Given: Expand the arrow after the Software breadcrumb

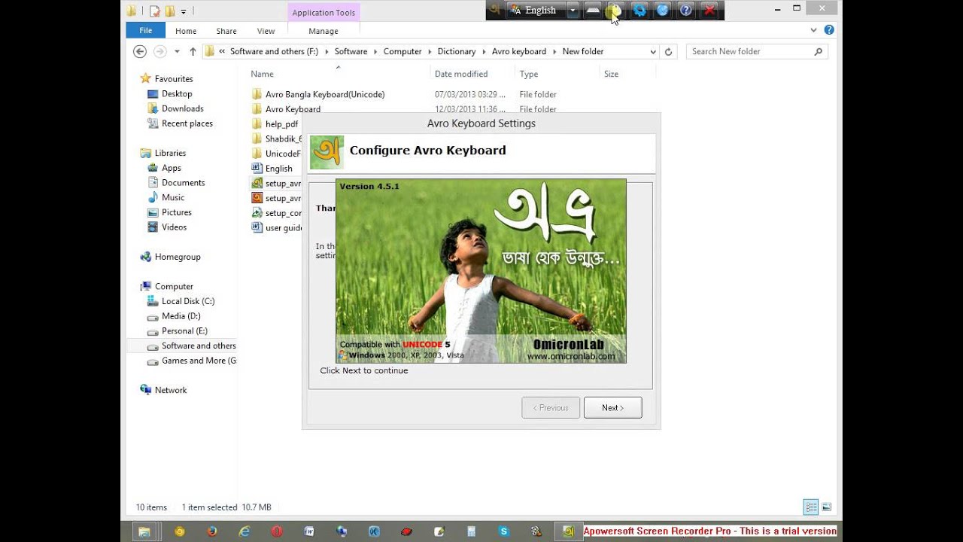Looking at the screenshot, I should [x=375, y=51].
